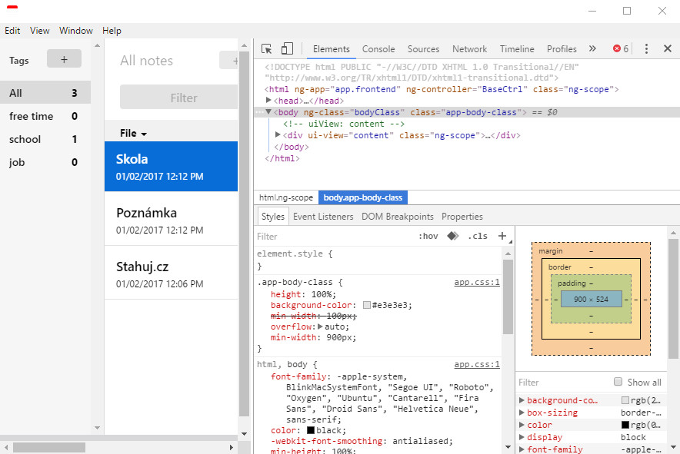Image resolution: width=680 pixels, height=454 pixels.
Task: Switch to the Timeline tab
Action: point(517,49)
